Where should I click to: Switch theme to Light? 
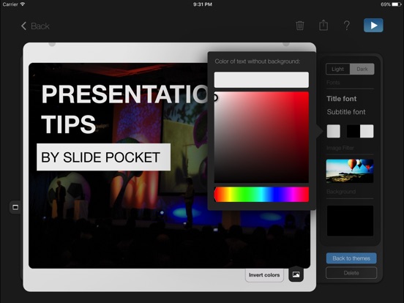click(x=338, y=69)
